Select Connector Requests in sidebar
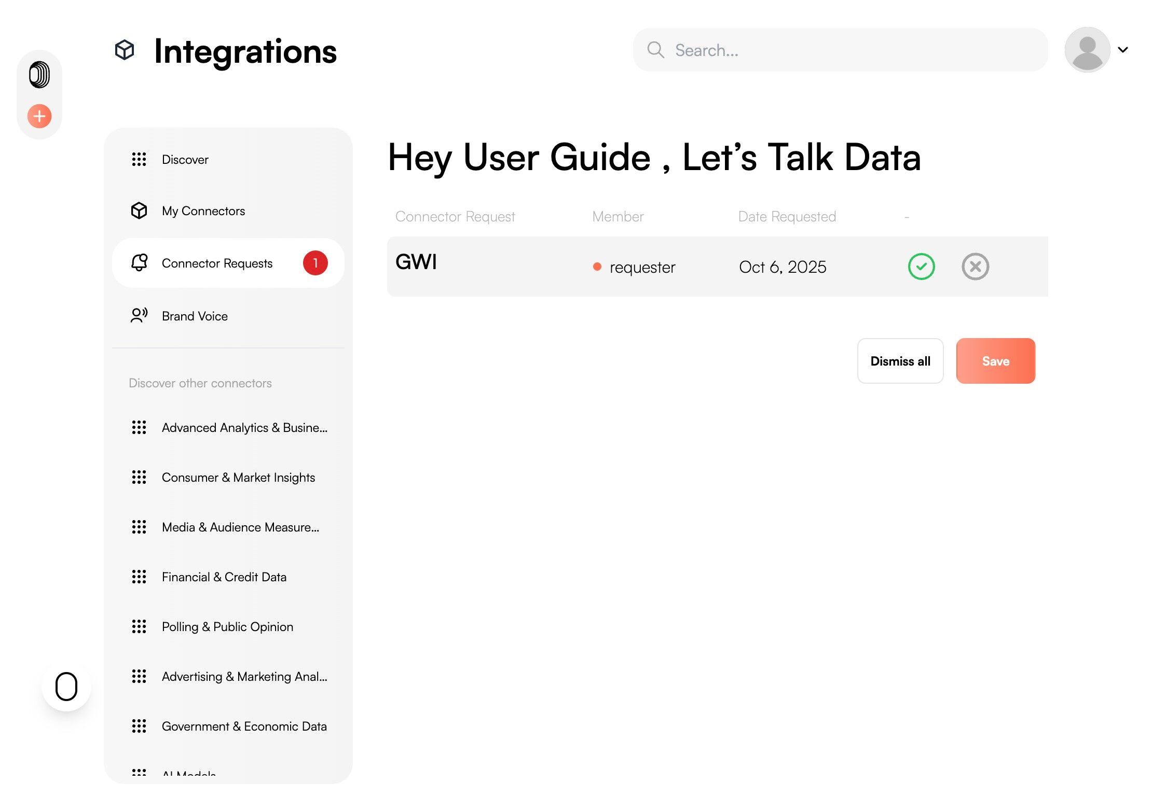 [217, 263]
